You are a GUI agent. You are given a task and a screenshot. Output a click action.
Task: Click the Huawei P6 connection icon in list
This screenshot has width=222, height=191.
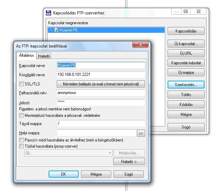(x=56, y=30)
